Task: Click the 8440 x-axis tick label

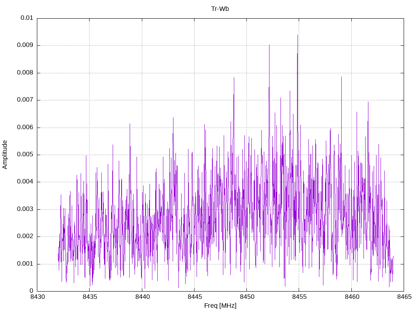Action: pyautogui.click(x=142, y=297)
